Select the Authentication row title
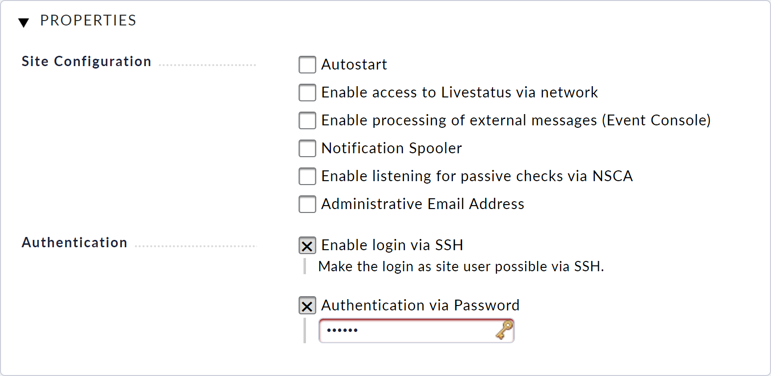This screenshot has height=376, width=771. click(x=74, y=243)
